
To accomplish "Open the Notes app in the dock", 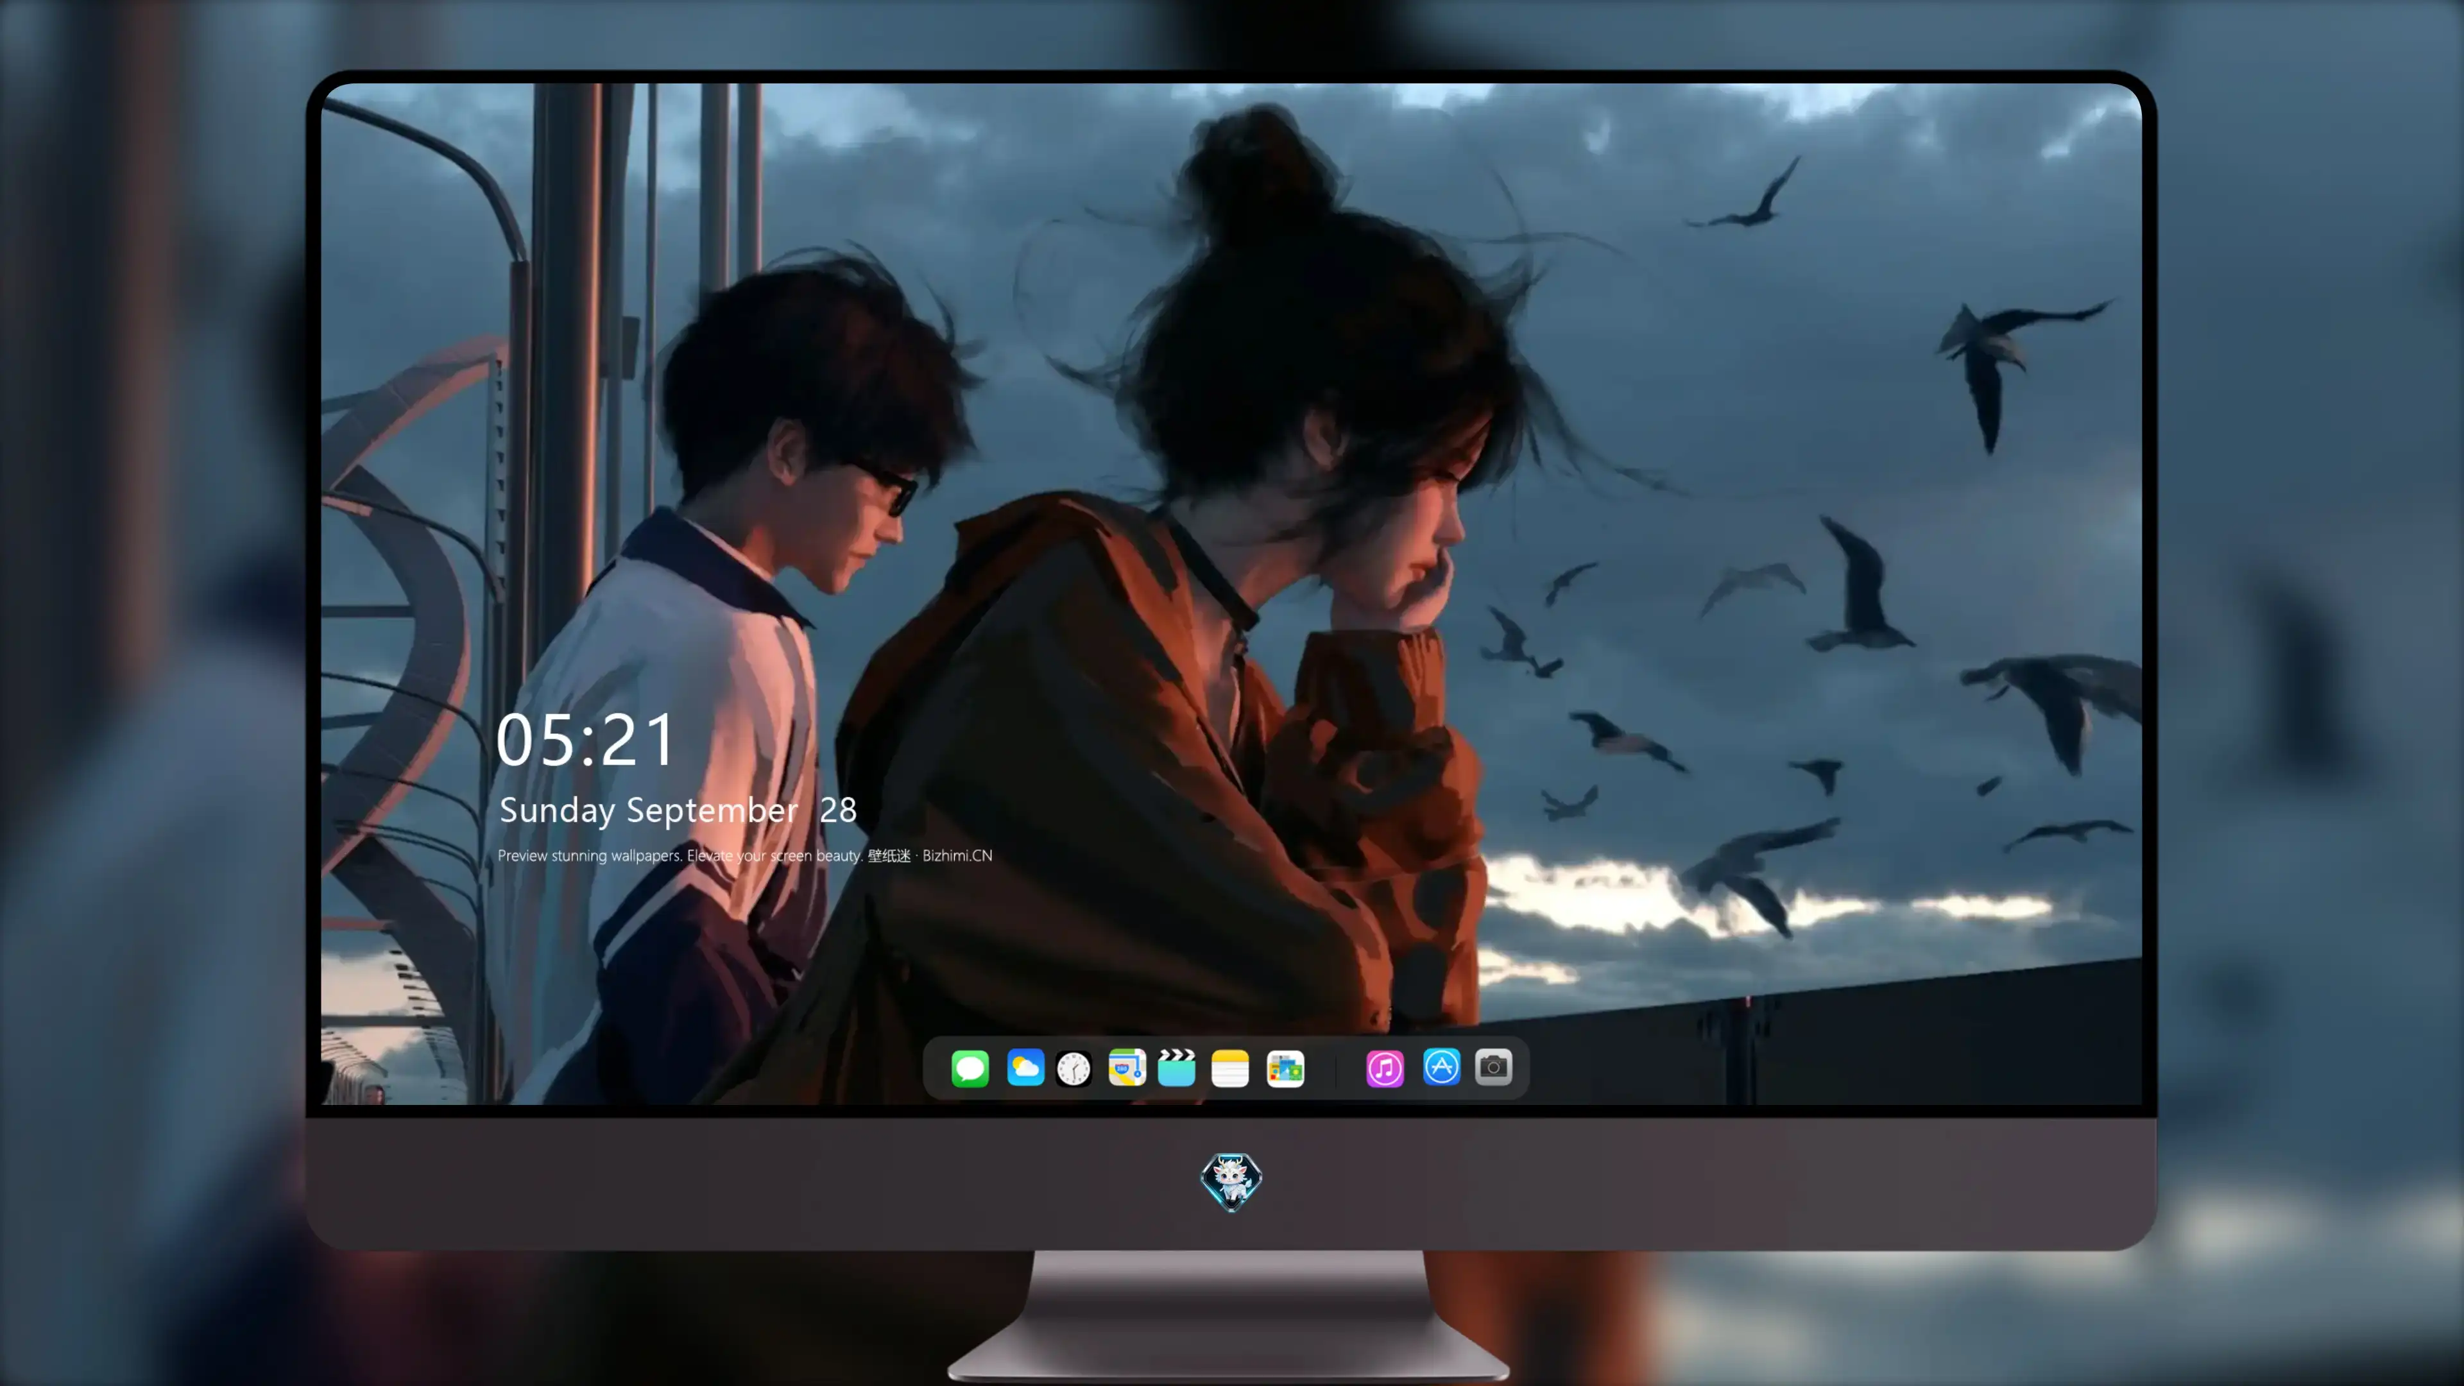I will [1230, 1068].
